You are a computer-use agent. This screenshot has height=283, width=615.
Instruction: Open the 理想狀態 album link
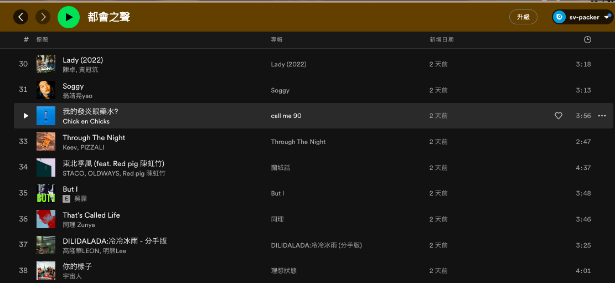coord(283,271)
